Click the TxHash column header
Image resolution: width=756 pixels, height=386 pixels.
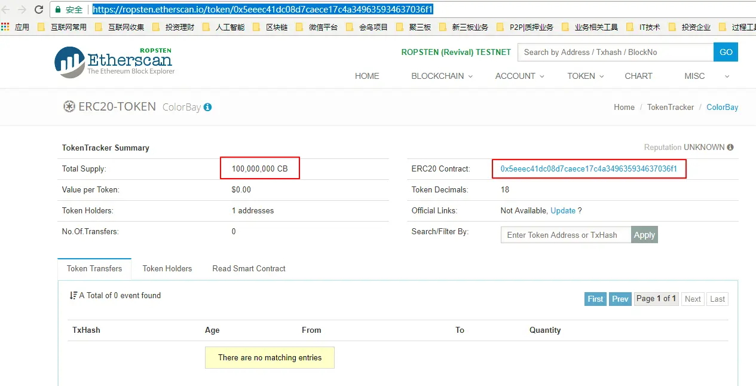coord(86,330)
